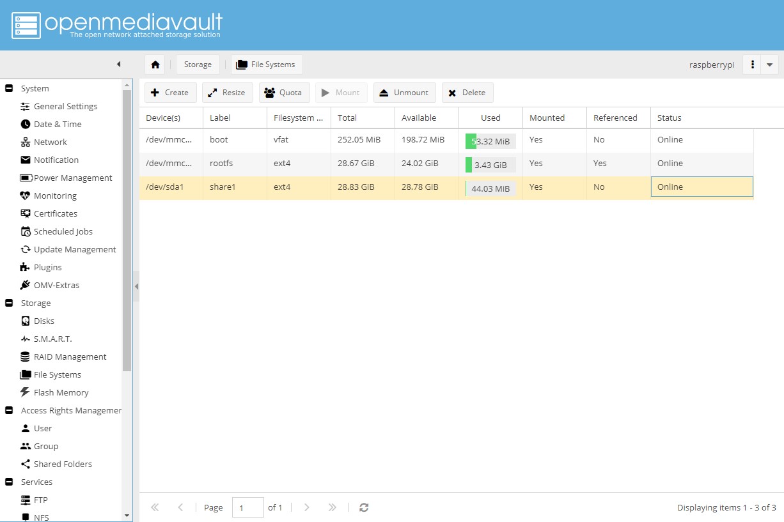Go to previous page arrow
784x522 pixels.
pyautogui.click(x=180, y=507)
